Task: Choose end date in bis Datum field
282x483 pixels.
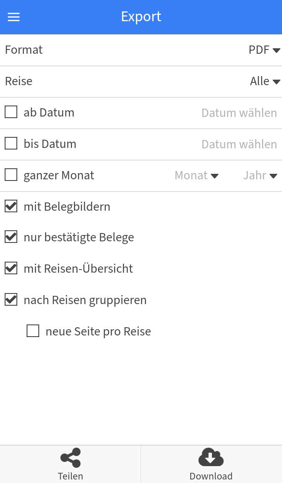Action: click(x=239, y=144)
